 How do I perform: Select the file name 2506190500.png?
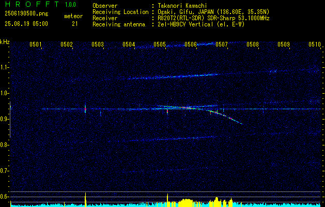tap(26, 13)
